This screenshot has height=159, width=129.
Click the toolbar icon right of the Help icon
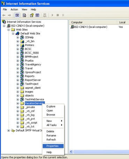click(x=37, y=15)
